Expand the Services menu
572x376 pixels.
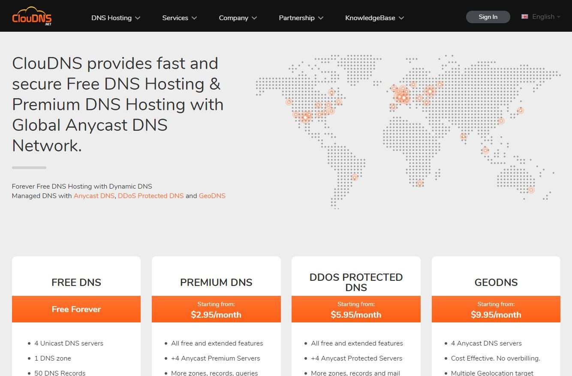click(179, 18)
